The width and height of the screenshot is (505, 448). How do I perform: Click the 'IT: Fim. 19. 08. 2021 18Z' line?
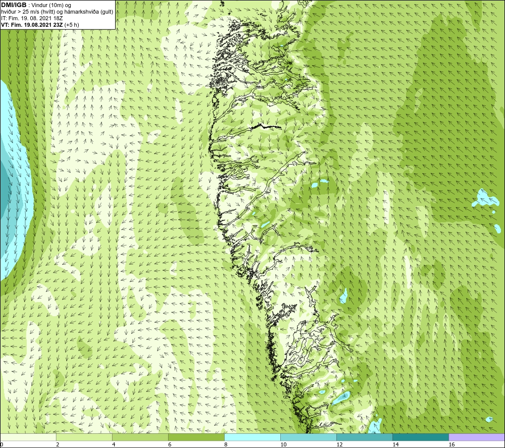point(31,18)
